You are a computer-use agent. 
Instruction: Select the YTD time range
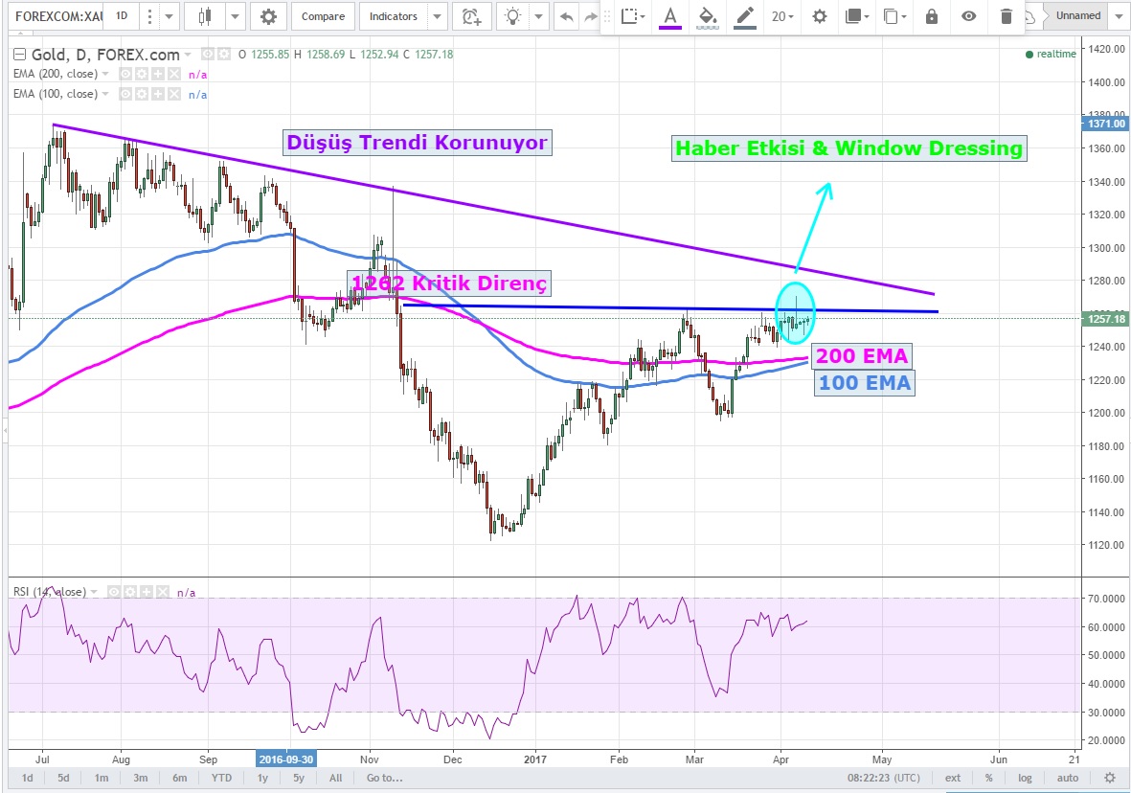click(221, 778)
